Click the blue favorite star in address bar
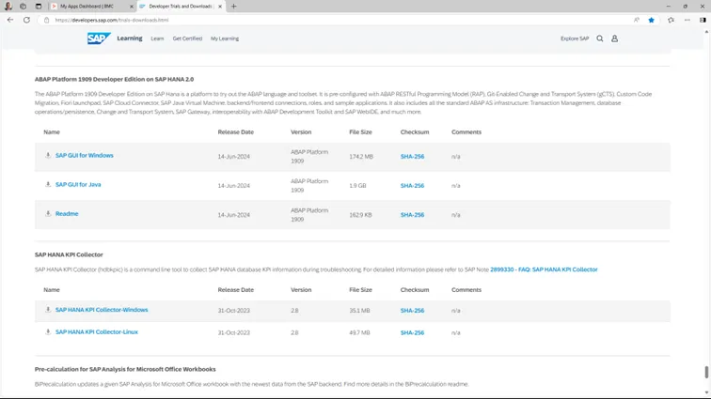The image size is (711, 399). tap(651, 20)
